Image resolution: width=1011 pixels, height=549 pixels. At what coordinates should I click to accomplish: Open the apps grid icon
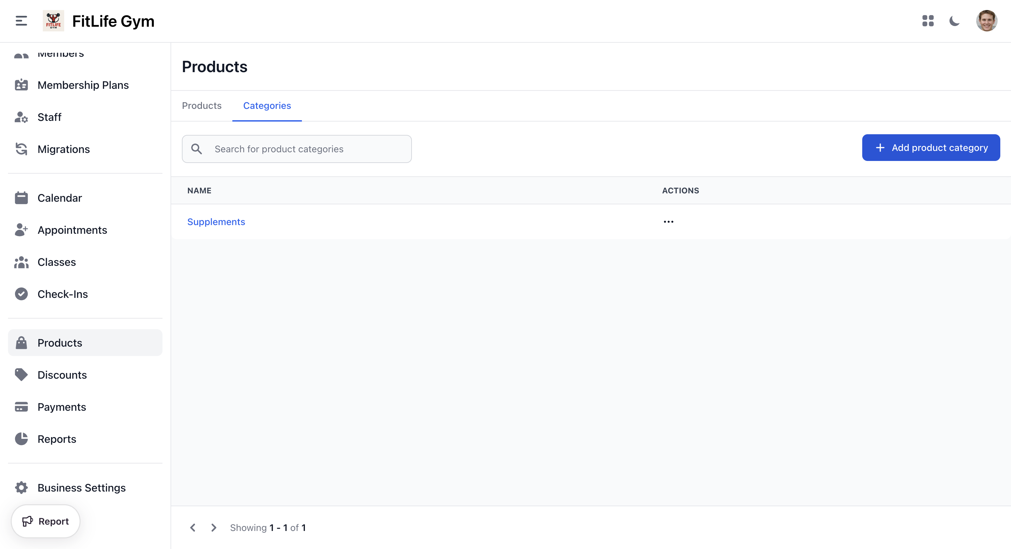[928, 21]
